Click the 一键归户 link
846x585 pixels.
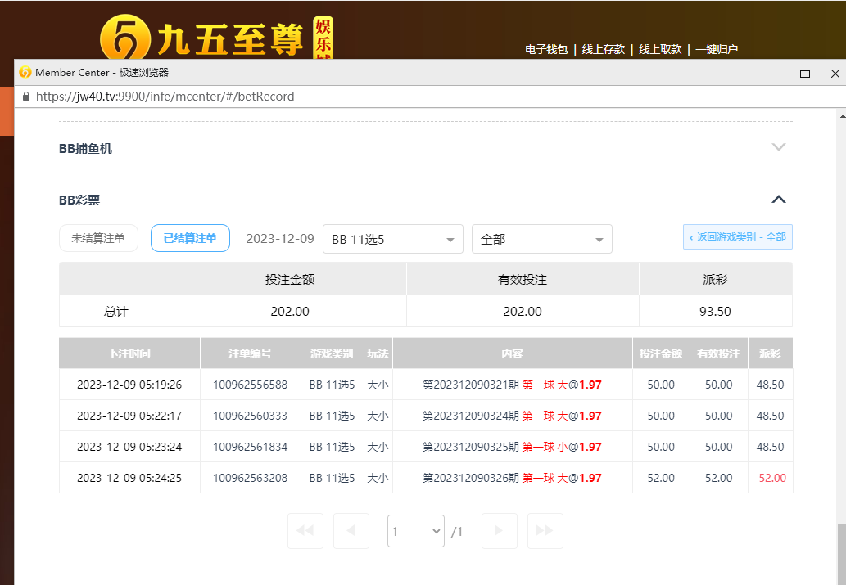click(x=717, y=50)
